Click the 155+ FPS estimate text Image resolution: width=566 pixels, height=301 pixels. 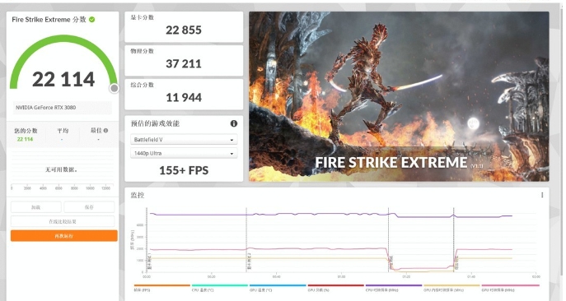click(x=184, y=170)
